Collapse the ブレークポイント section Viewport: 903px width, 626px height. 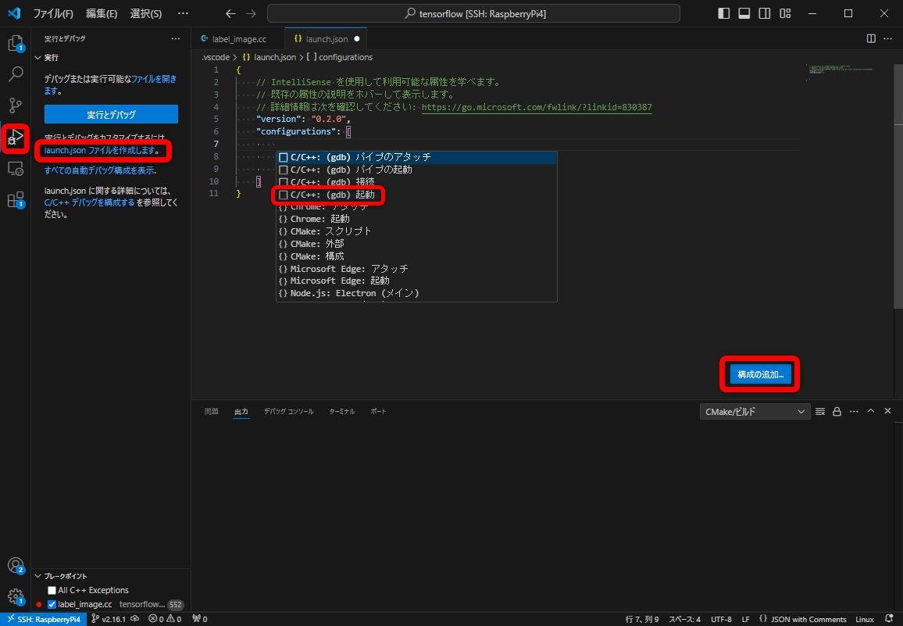(38, 576)
